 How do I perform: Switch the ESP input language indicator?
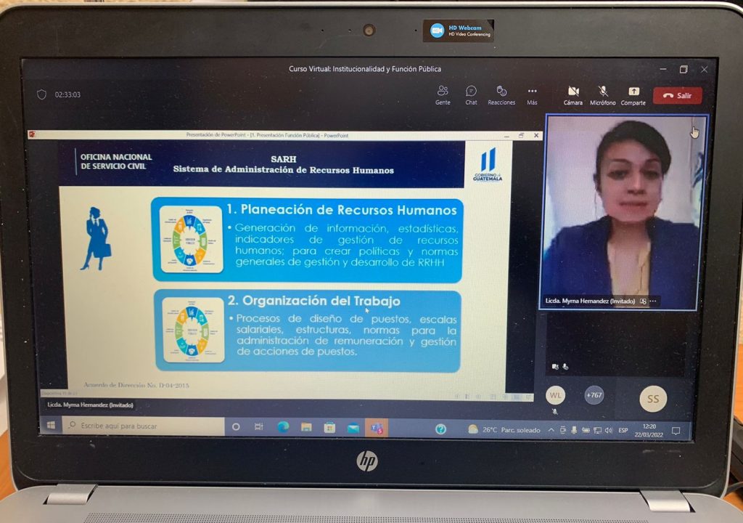coord(623,431)
